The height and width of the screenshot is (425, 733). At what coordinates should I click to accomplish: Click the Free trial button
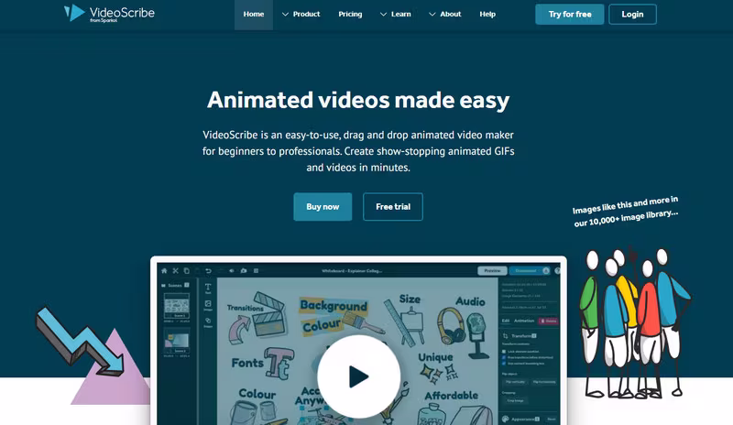pos(393,207)
